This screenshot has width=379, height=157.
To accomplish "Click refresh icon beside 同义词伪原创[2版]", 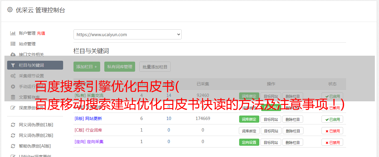I will click(13, 135).
